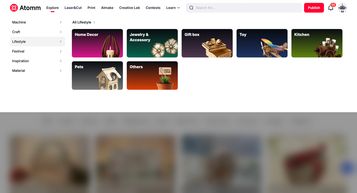Image resolution: width=357 pixels, height=193 pixels.
Task: Open the Home Decor category card
Action: point(97,43)
